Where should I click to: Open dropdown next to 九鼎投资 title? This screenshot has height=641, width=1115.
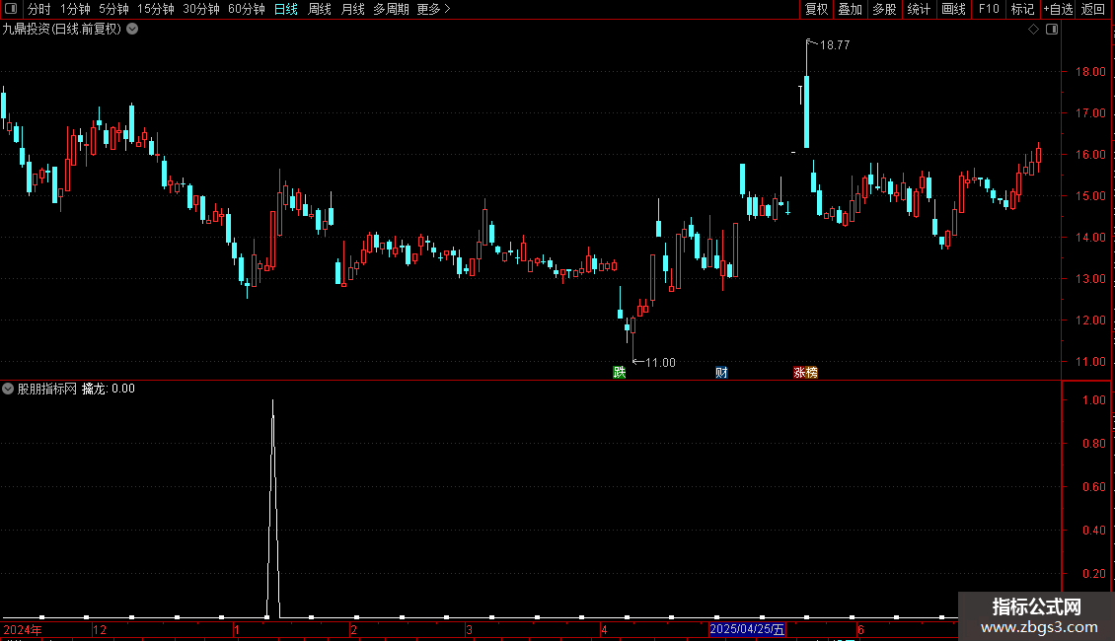132,30
